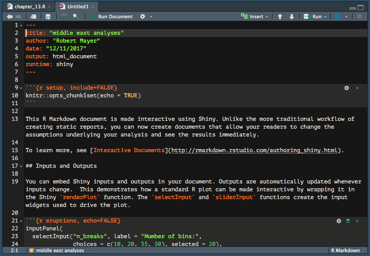370x256 pixels.
Task: Go forward to next source location
Action: pos(18,17)
